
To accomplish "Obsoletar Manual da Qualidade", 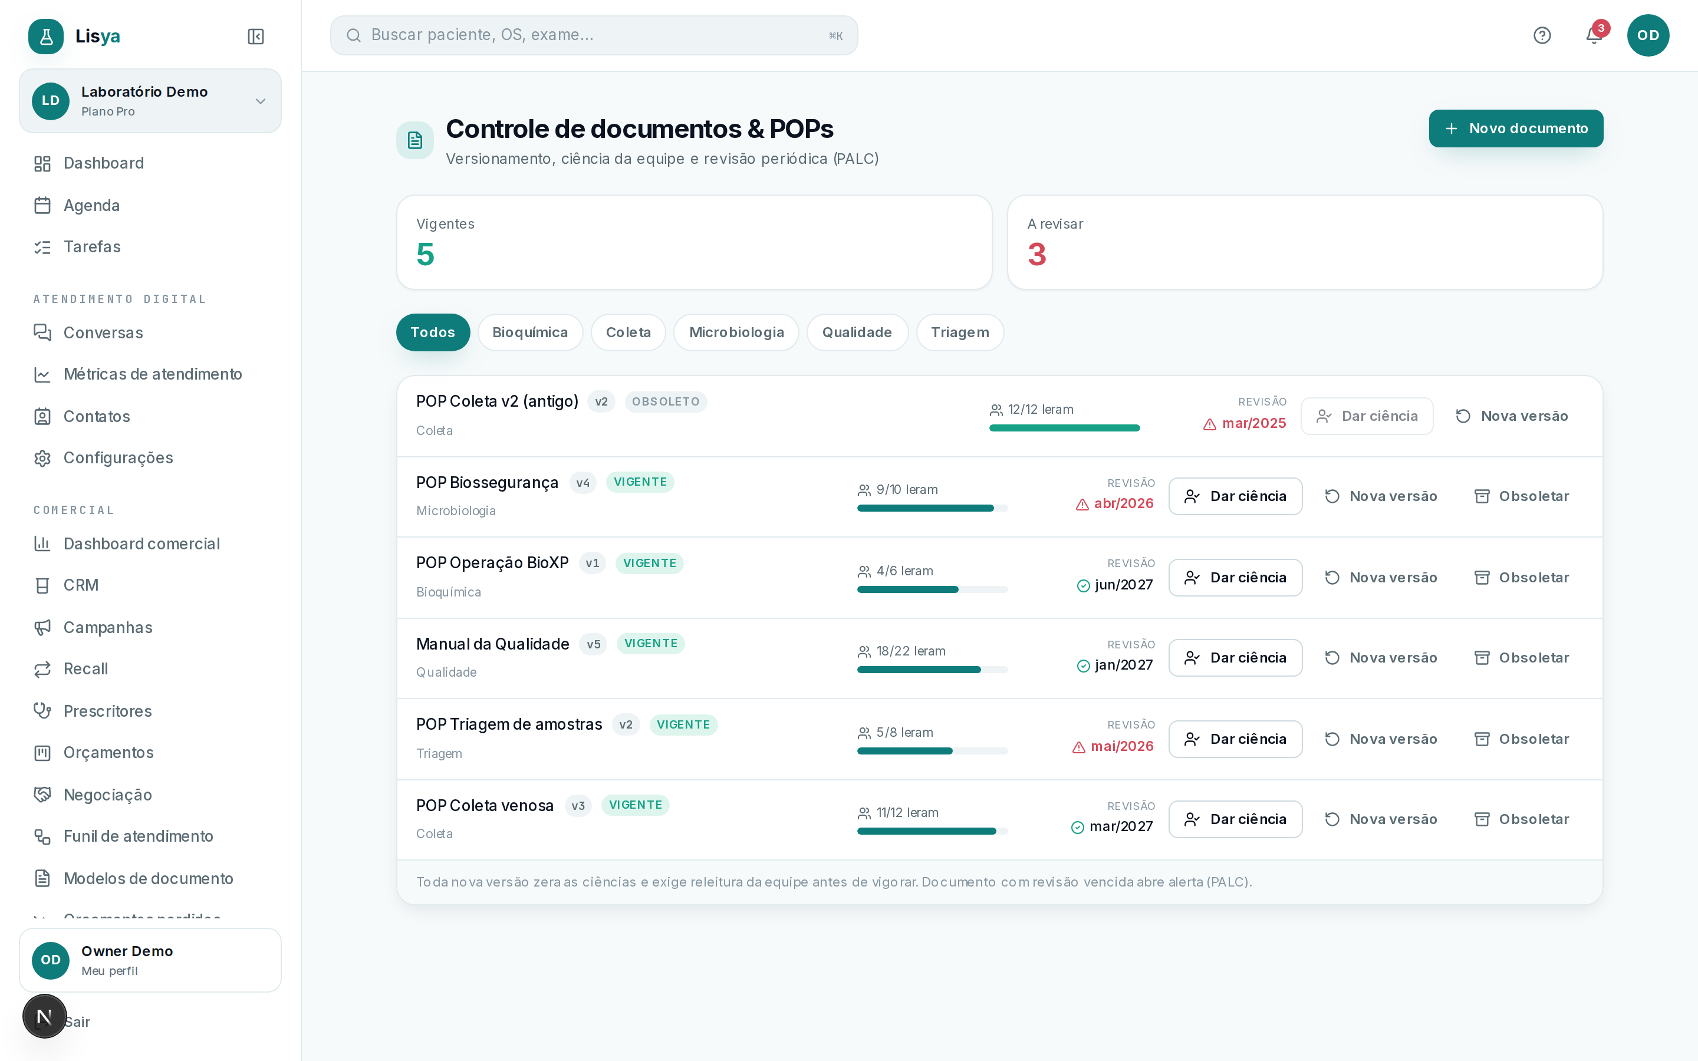I will [x=1521, y=657].
